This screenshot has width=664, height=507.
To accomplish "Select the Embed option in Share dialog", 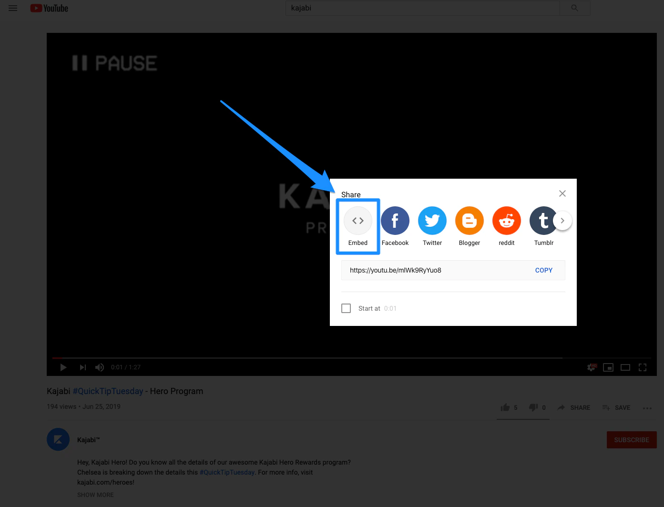I will tap(358, 221).
